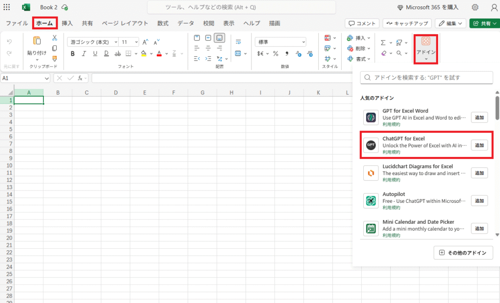
Task: Center text horizontally icon
Action: pyautogui.click(x=208, y=48)
